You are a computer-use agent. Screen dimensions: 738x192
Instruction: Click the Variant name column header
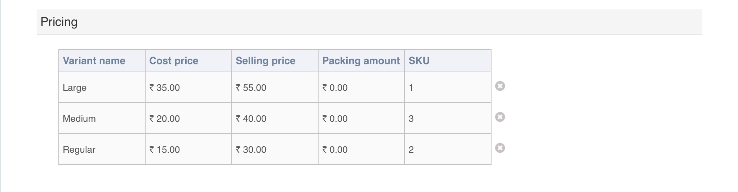(x=94, y=61)
